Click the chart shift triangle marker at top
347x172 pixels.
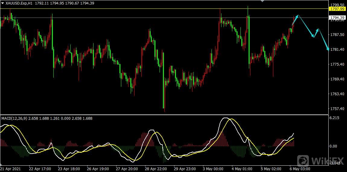click(x=262, y=1)
